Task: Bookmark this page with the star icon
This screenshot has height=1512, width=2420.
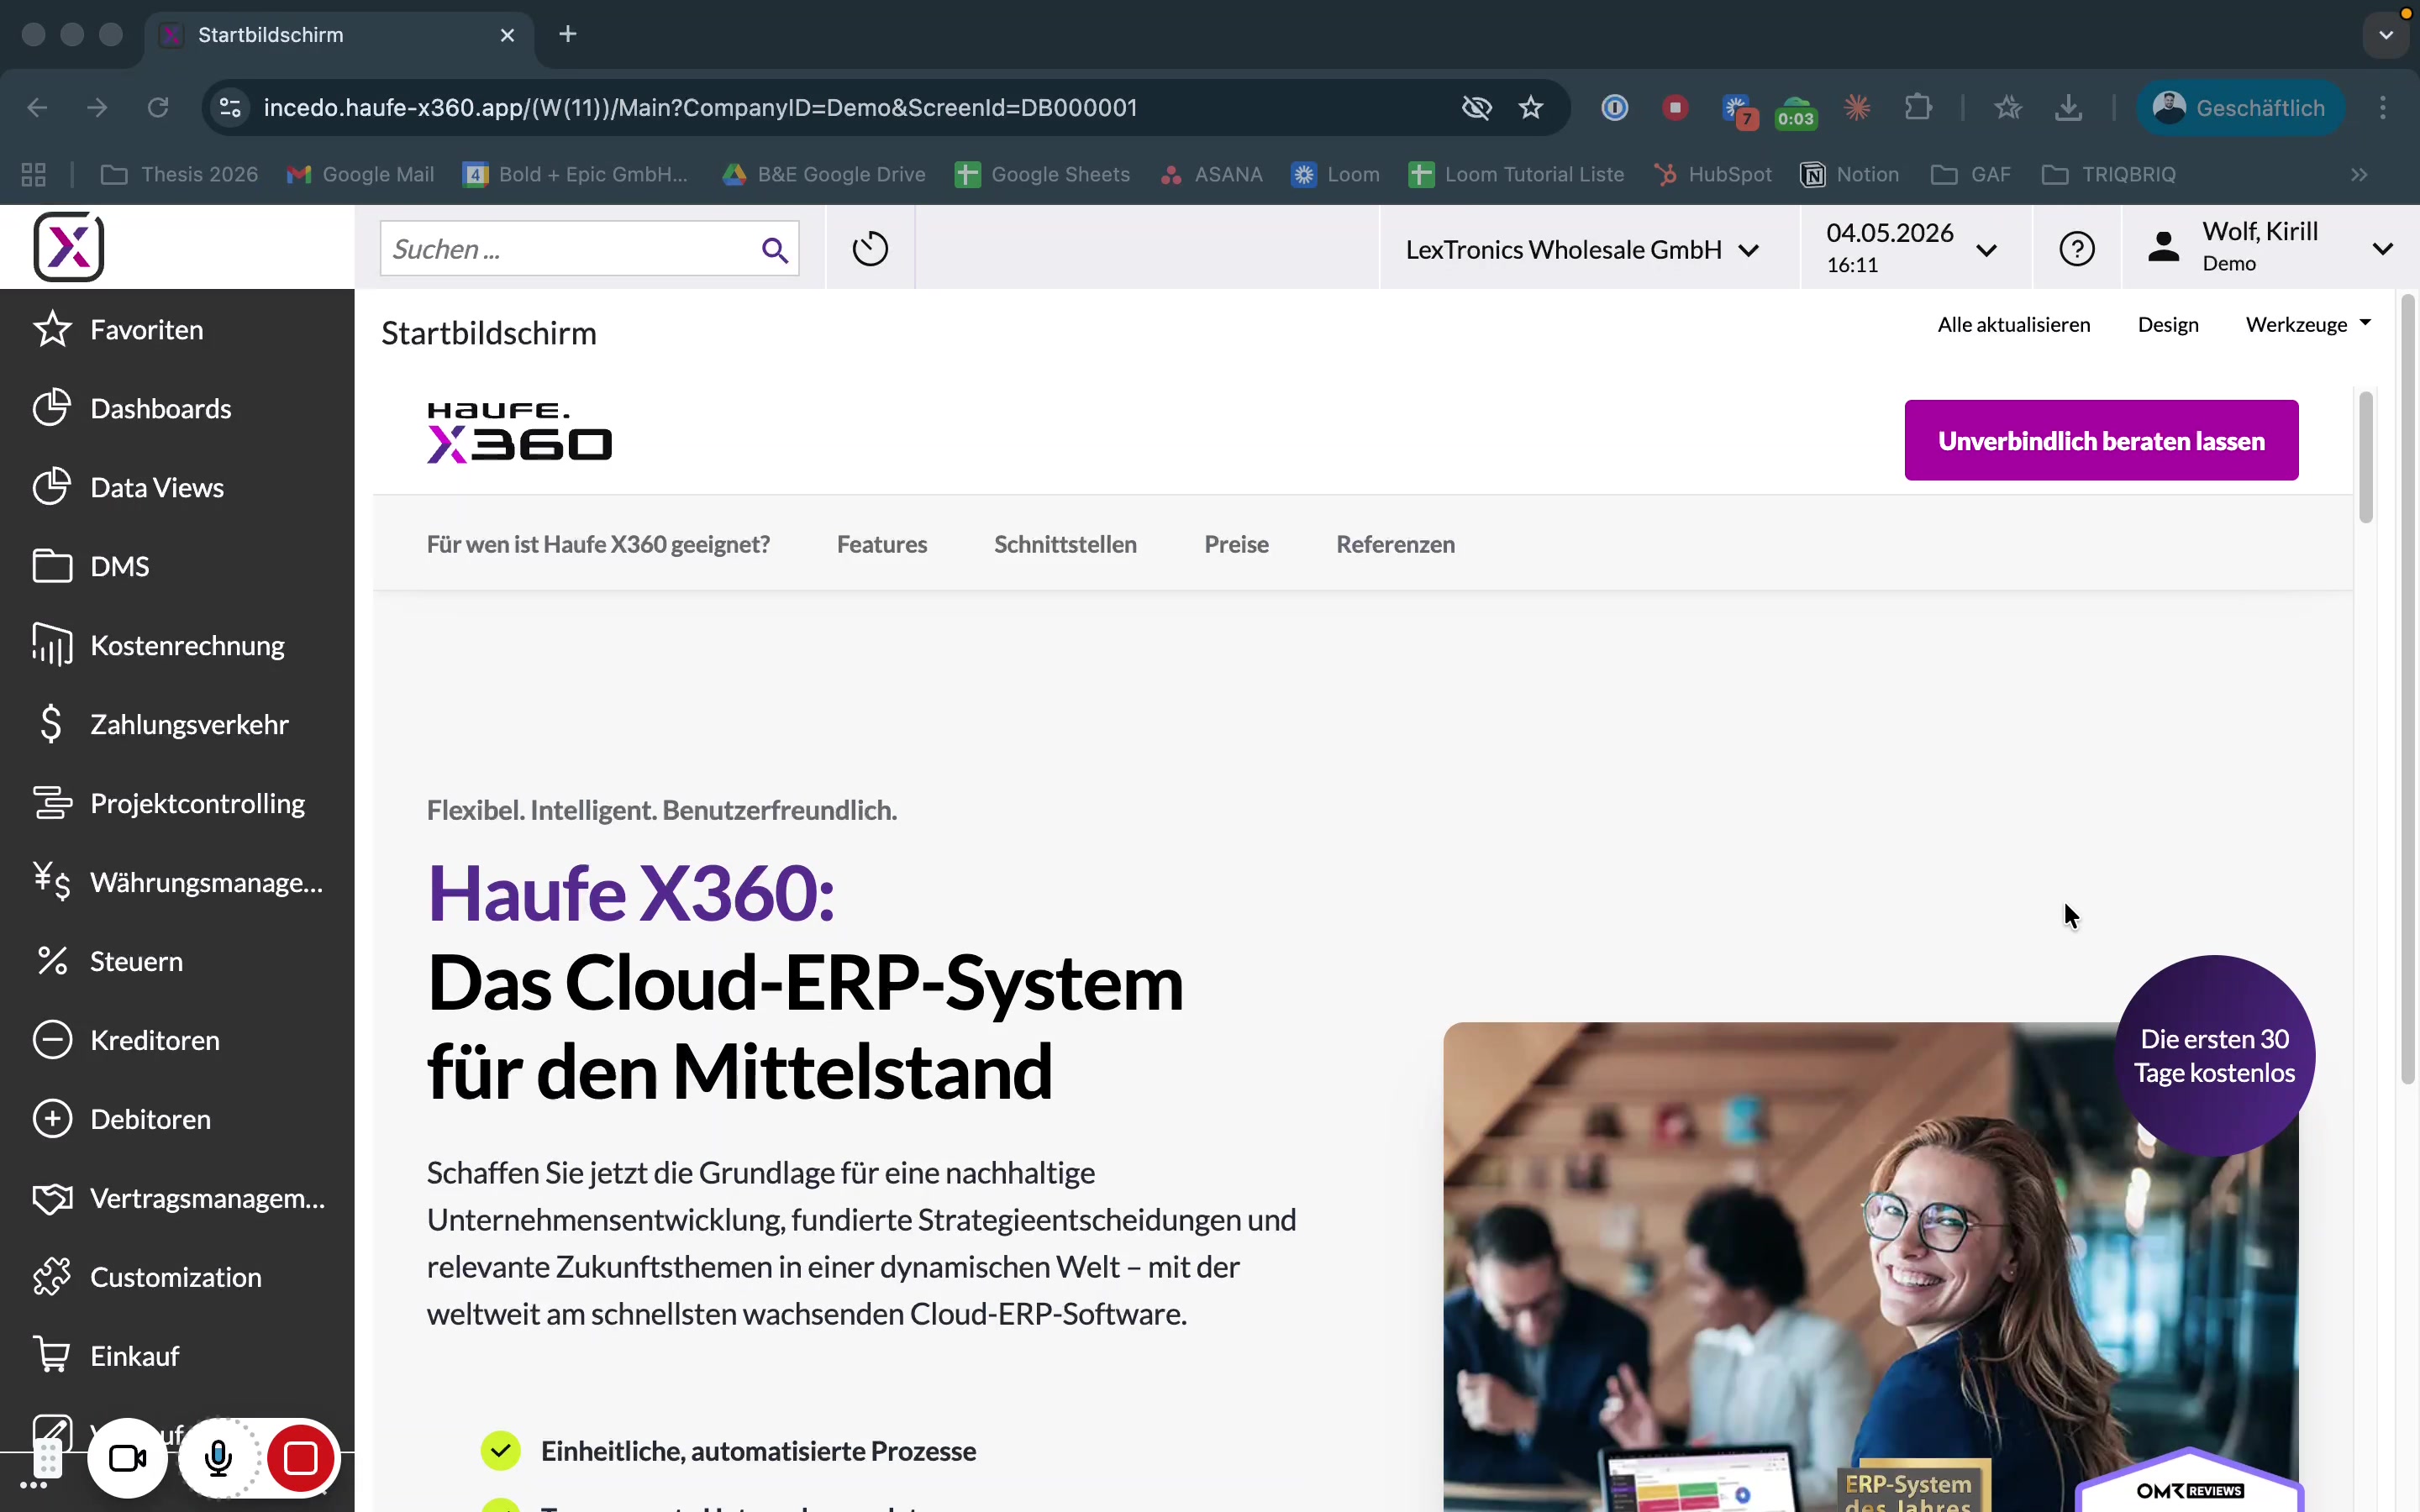Action: tap(1531, 107)
